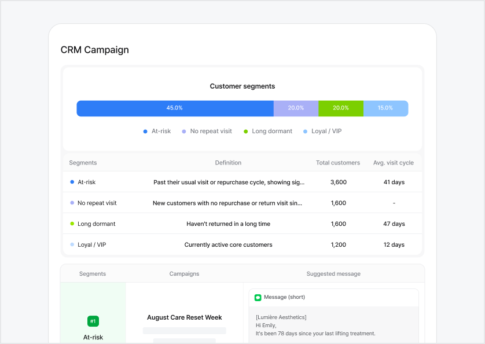
Task: Click the Suggested message column header
Action: pyautogui.click(x=333, y=274)
